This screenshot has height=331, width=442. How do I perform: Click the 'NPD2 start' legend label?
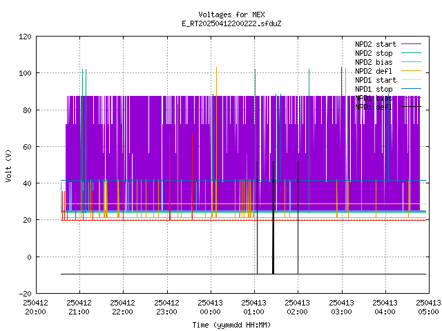tap(376, 44)
